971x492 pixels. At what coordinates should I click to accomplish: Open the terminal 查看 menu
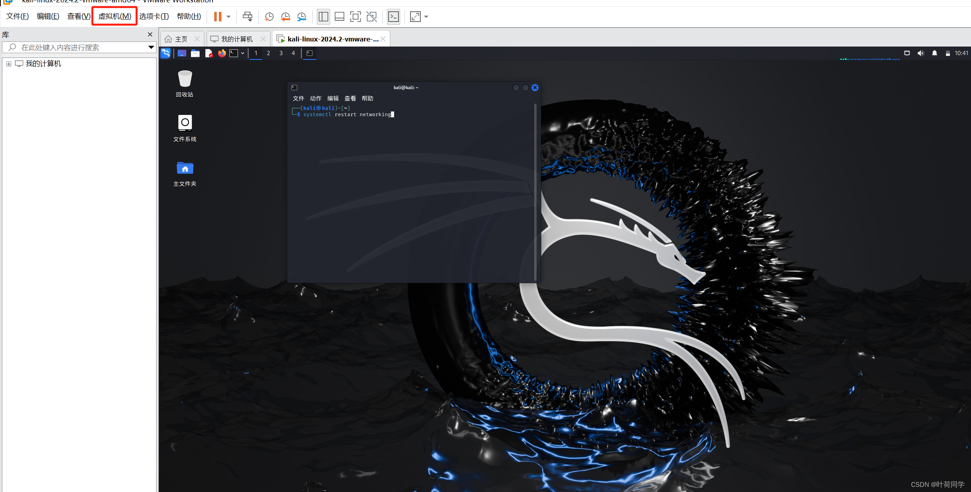(350, 99)
